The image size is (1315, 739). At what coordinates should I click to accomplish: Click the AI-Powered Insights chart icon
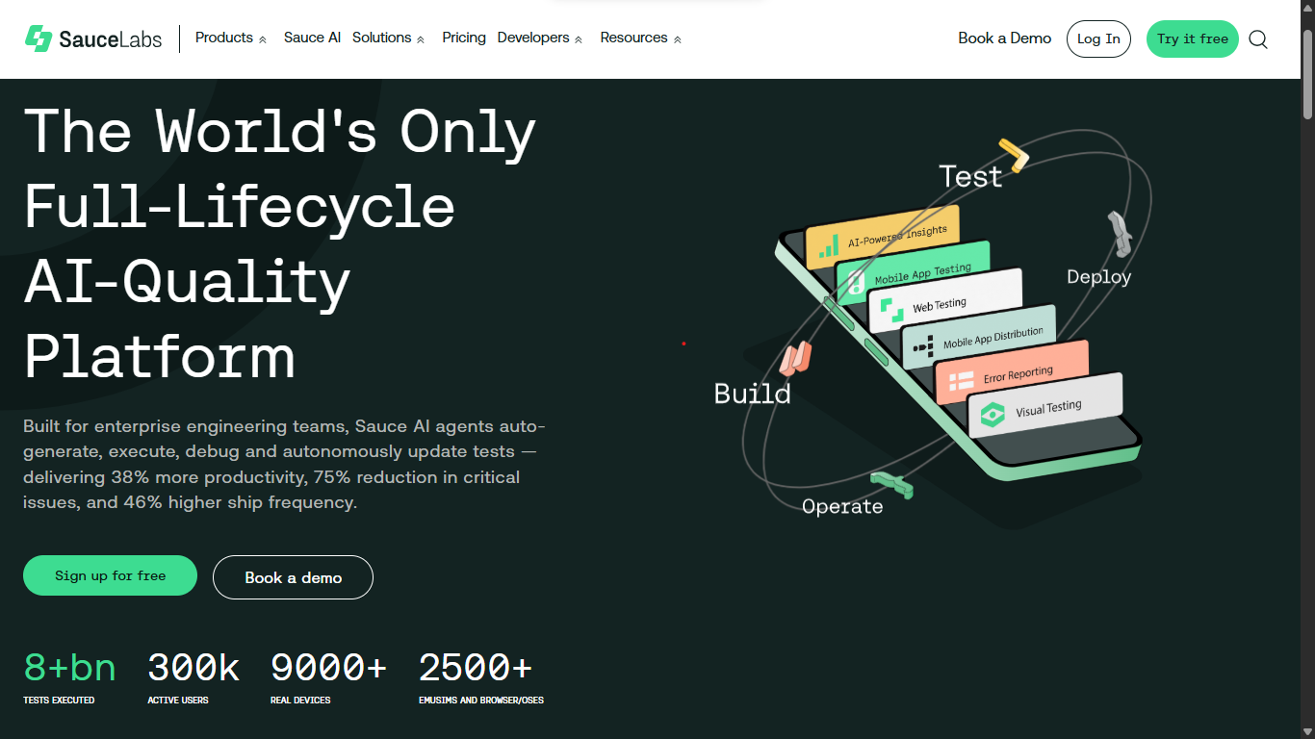point(828,246)
